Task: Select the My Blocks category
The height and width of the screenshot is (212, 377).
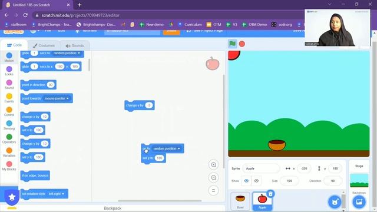Action: [9, 166]
